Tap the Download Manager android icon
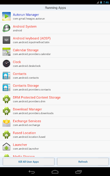Screen dimensions: 110x176 pos(6,111)
